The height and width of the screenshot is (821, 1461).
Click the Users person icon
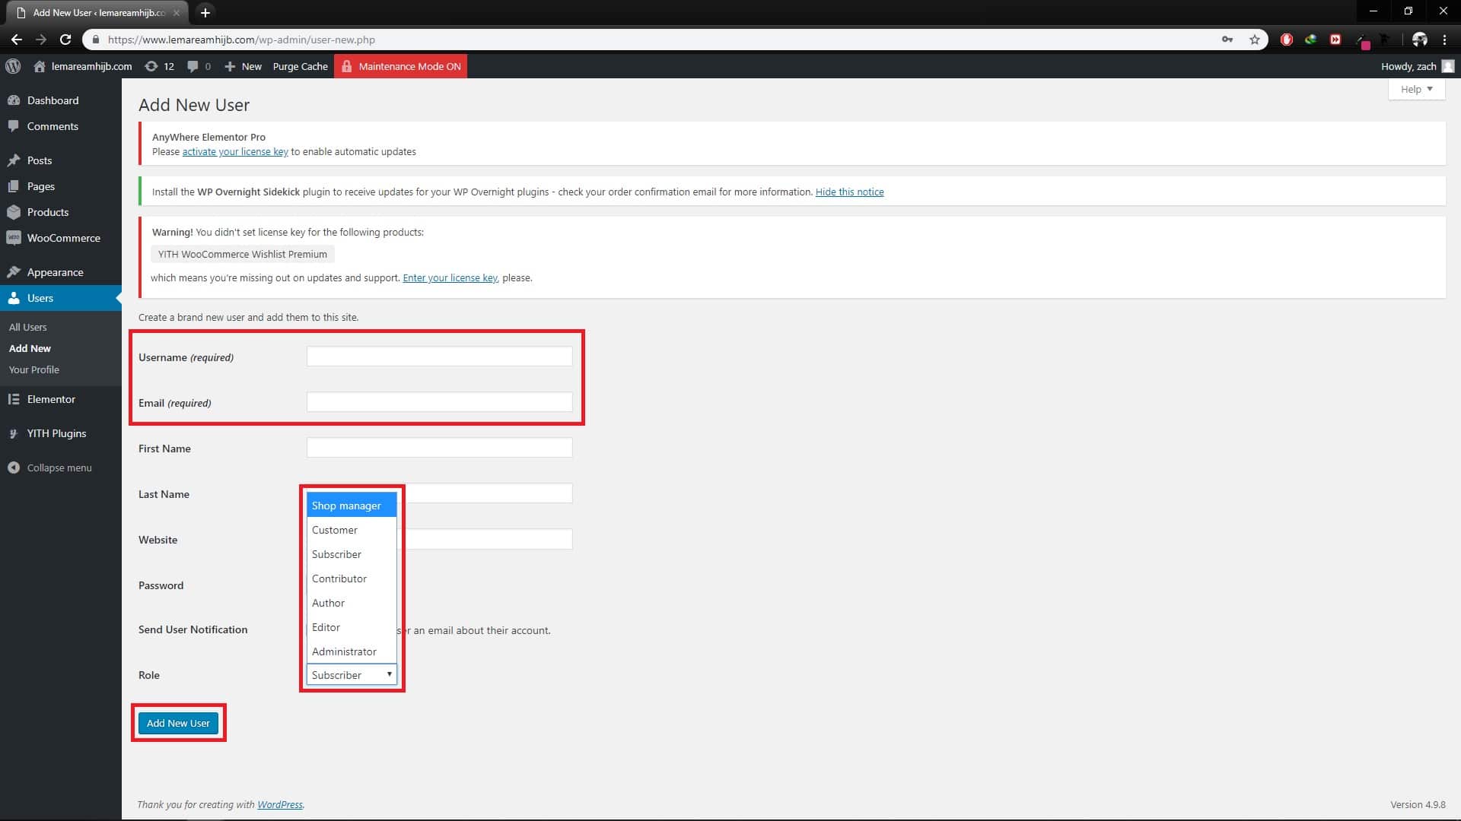[14, 298]
